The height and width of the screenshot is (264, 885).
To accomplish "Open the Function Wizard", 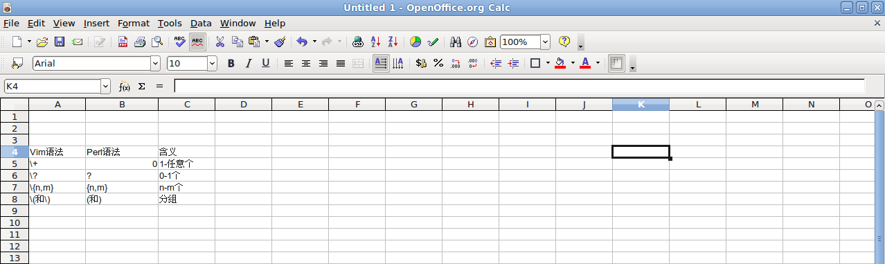I will pyautogui.click(x=125, y=87).
